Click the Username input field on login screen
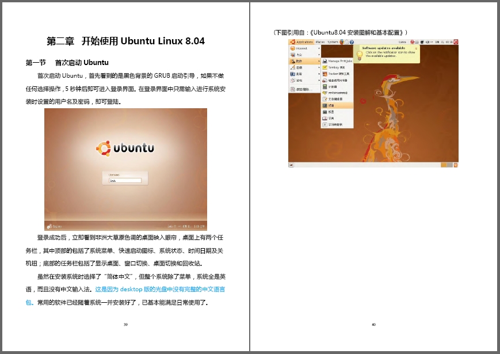Viewport: 500px width, 354px height. pos(125,181)
